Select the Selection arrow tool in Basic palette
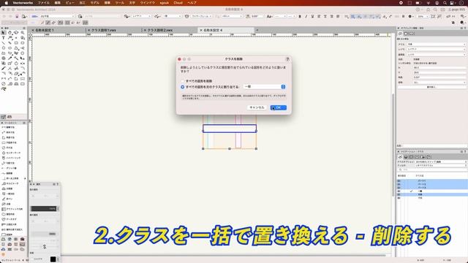This screenshot has width=468, height=263. tap(4, 32)
